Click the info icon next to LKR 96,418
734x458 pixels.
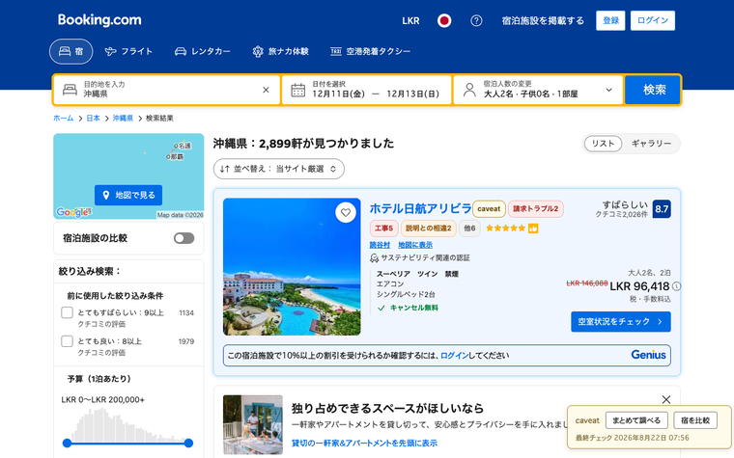pos(676,286)
